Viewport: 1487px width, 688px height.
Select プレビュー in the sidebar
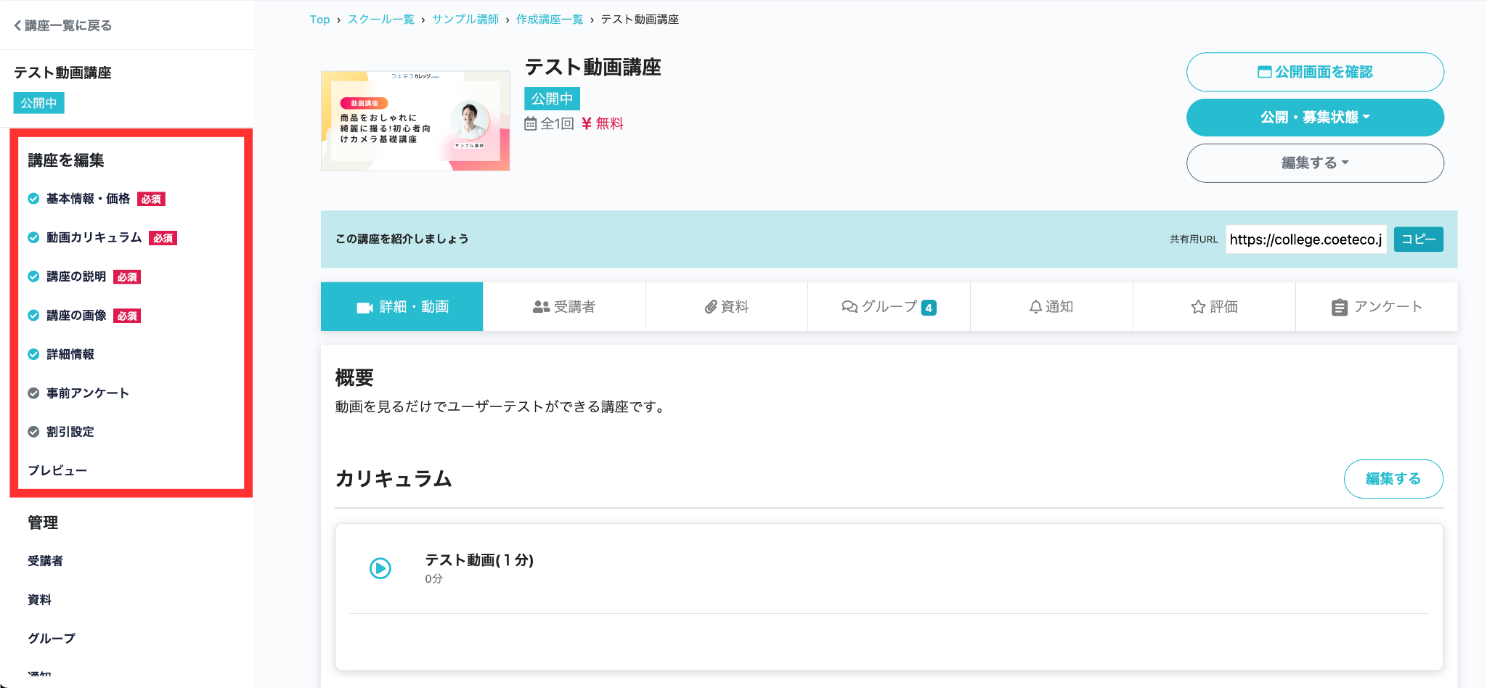pyautogui.click(x=57, y=471)
